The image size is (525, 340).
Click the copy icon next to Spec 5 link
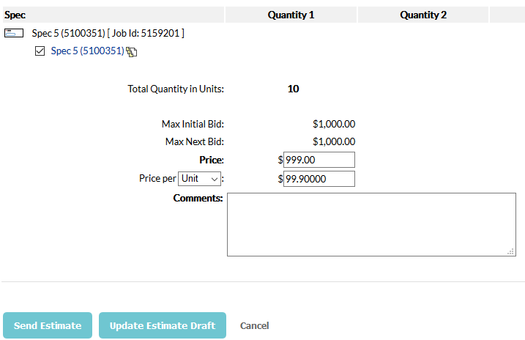(132, 52)
